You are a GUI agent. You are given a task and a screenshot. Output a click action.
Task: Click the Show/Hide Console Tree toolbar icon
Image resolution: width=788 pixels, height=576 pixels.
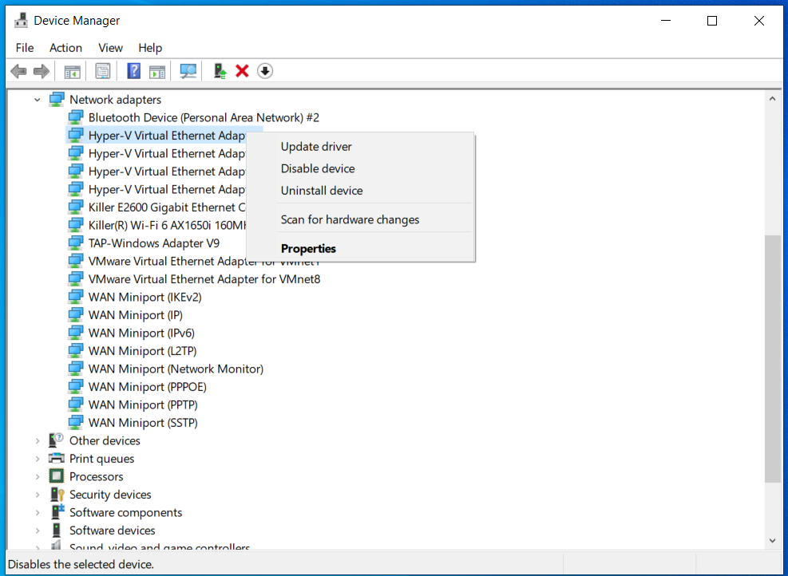tap(72, 71)
